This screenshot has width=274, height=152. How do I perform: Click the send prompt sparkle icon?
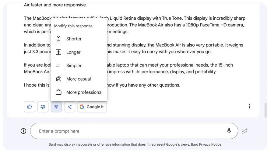244,131
